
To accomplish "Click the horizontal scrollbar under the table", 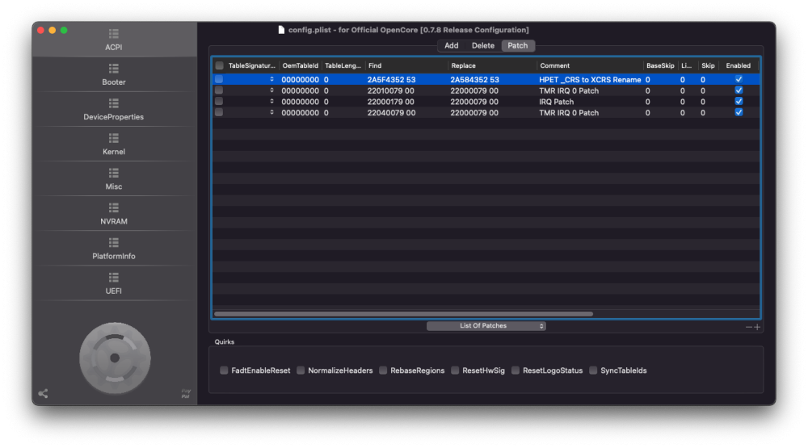I will click(403, 313).
